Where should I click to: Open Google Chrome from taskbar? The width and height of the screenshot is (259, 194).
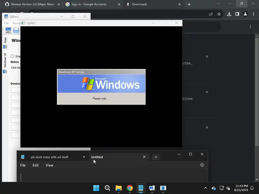click(130, 188)
